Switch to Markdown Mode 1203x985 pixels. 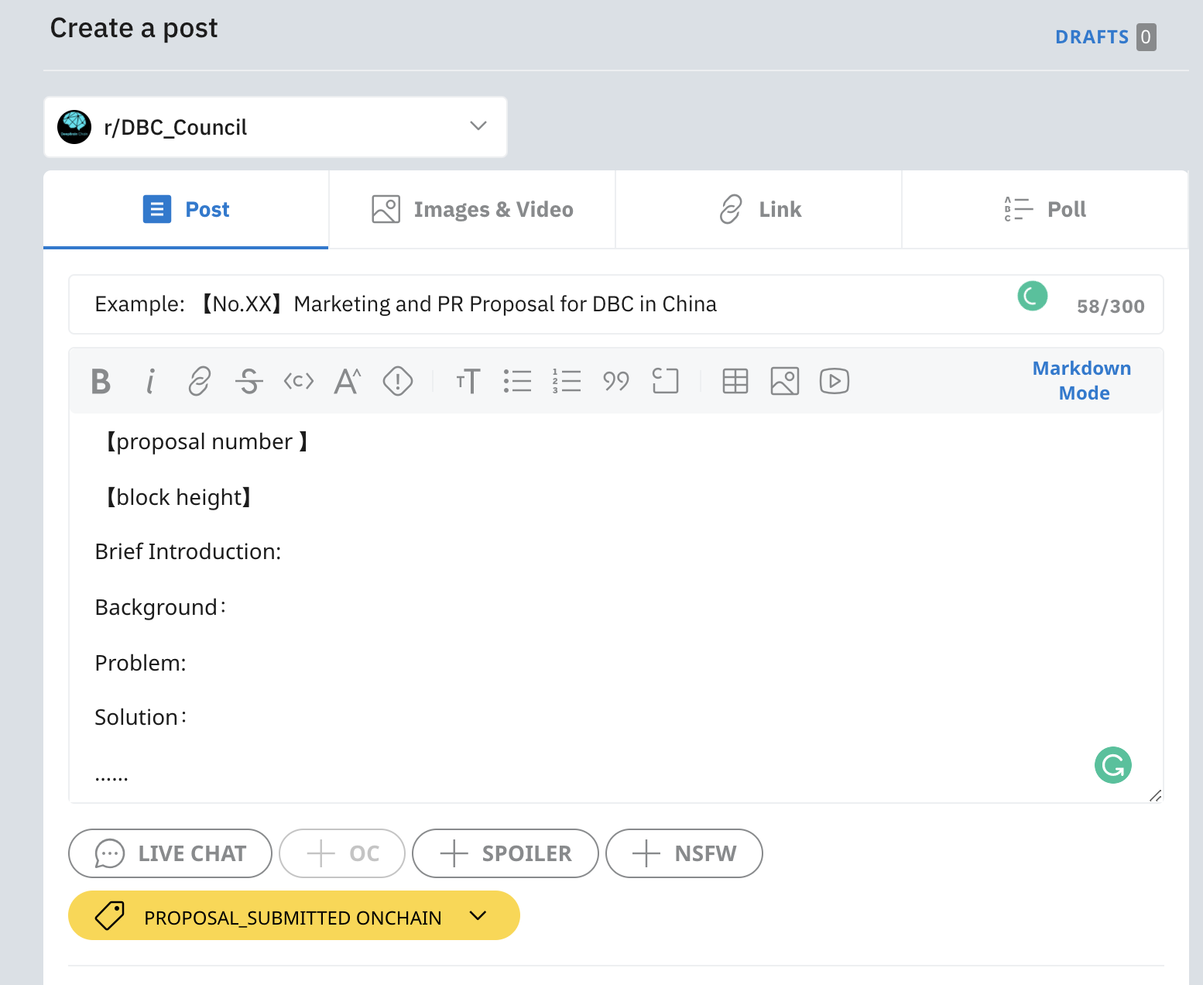tap(1082, 380)
